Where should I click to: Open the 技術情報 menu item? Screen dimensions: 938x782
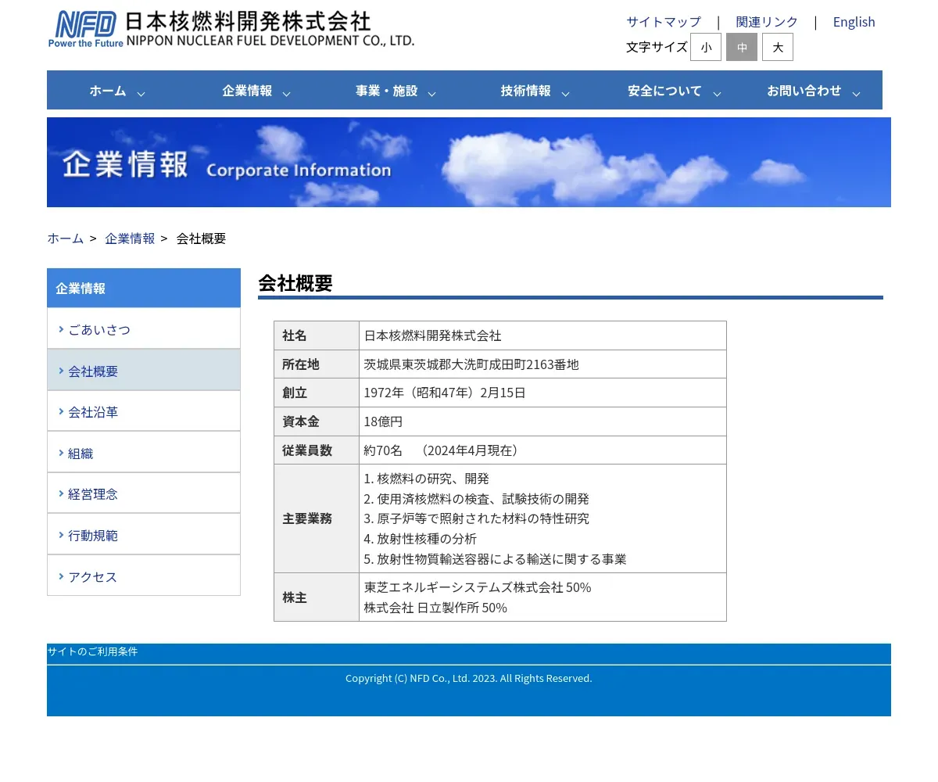point(534,91)
